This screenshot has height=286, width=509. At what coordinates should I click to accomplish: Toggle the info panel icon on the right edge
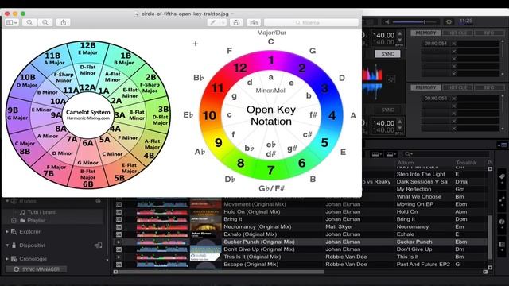tap(502, 222)
